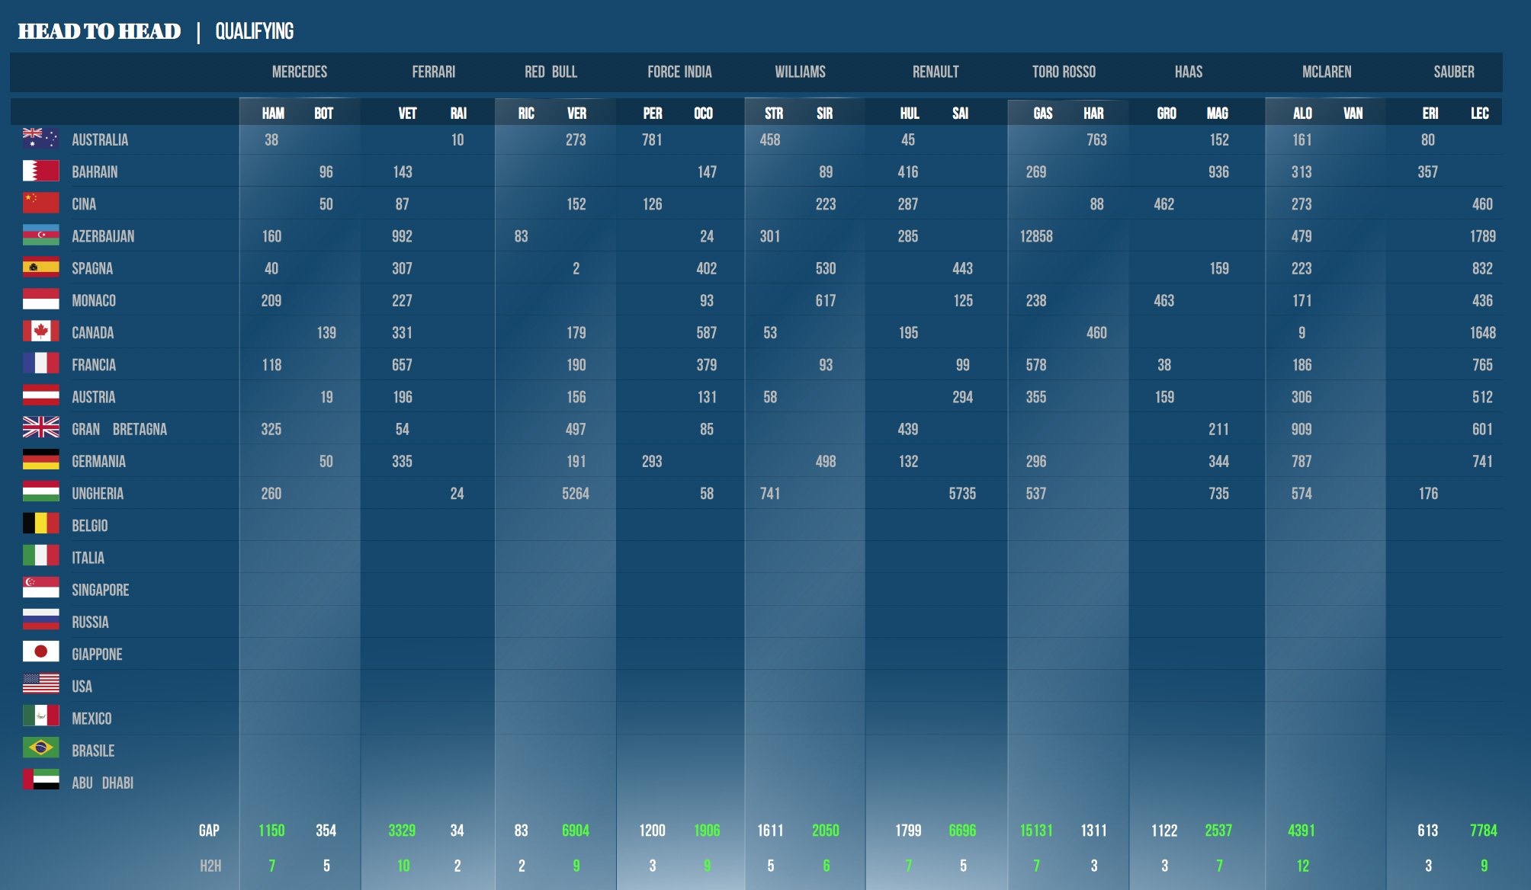Click the 5735 value in Ungheria row

click(x=962, y=493)
